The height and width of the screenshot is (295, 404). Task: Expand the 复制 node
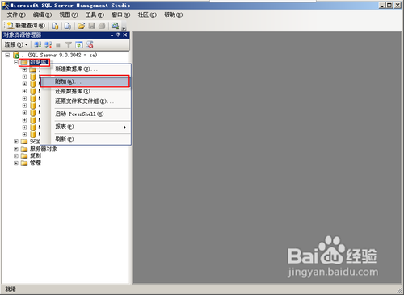[x=16, y=156]
